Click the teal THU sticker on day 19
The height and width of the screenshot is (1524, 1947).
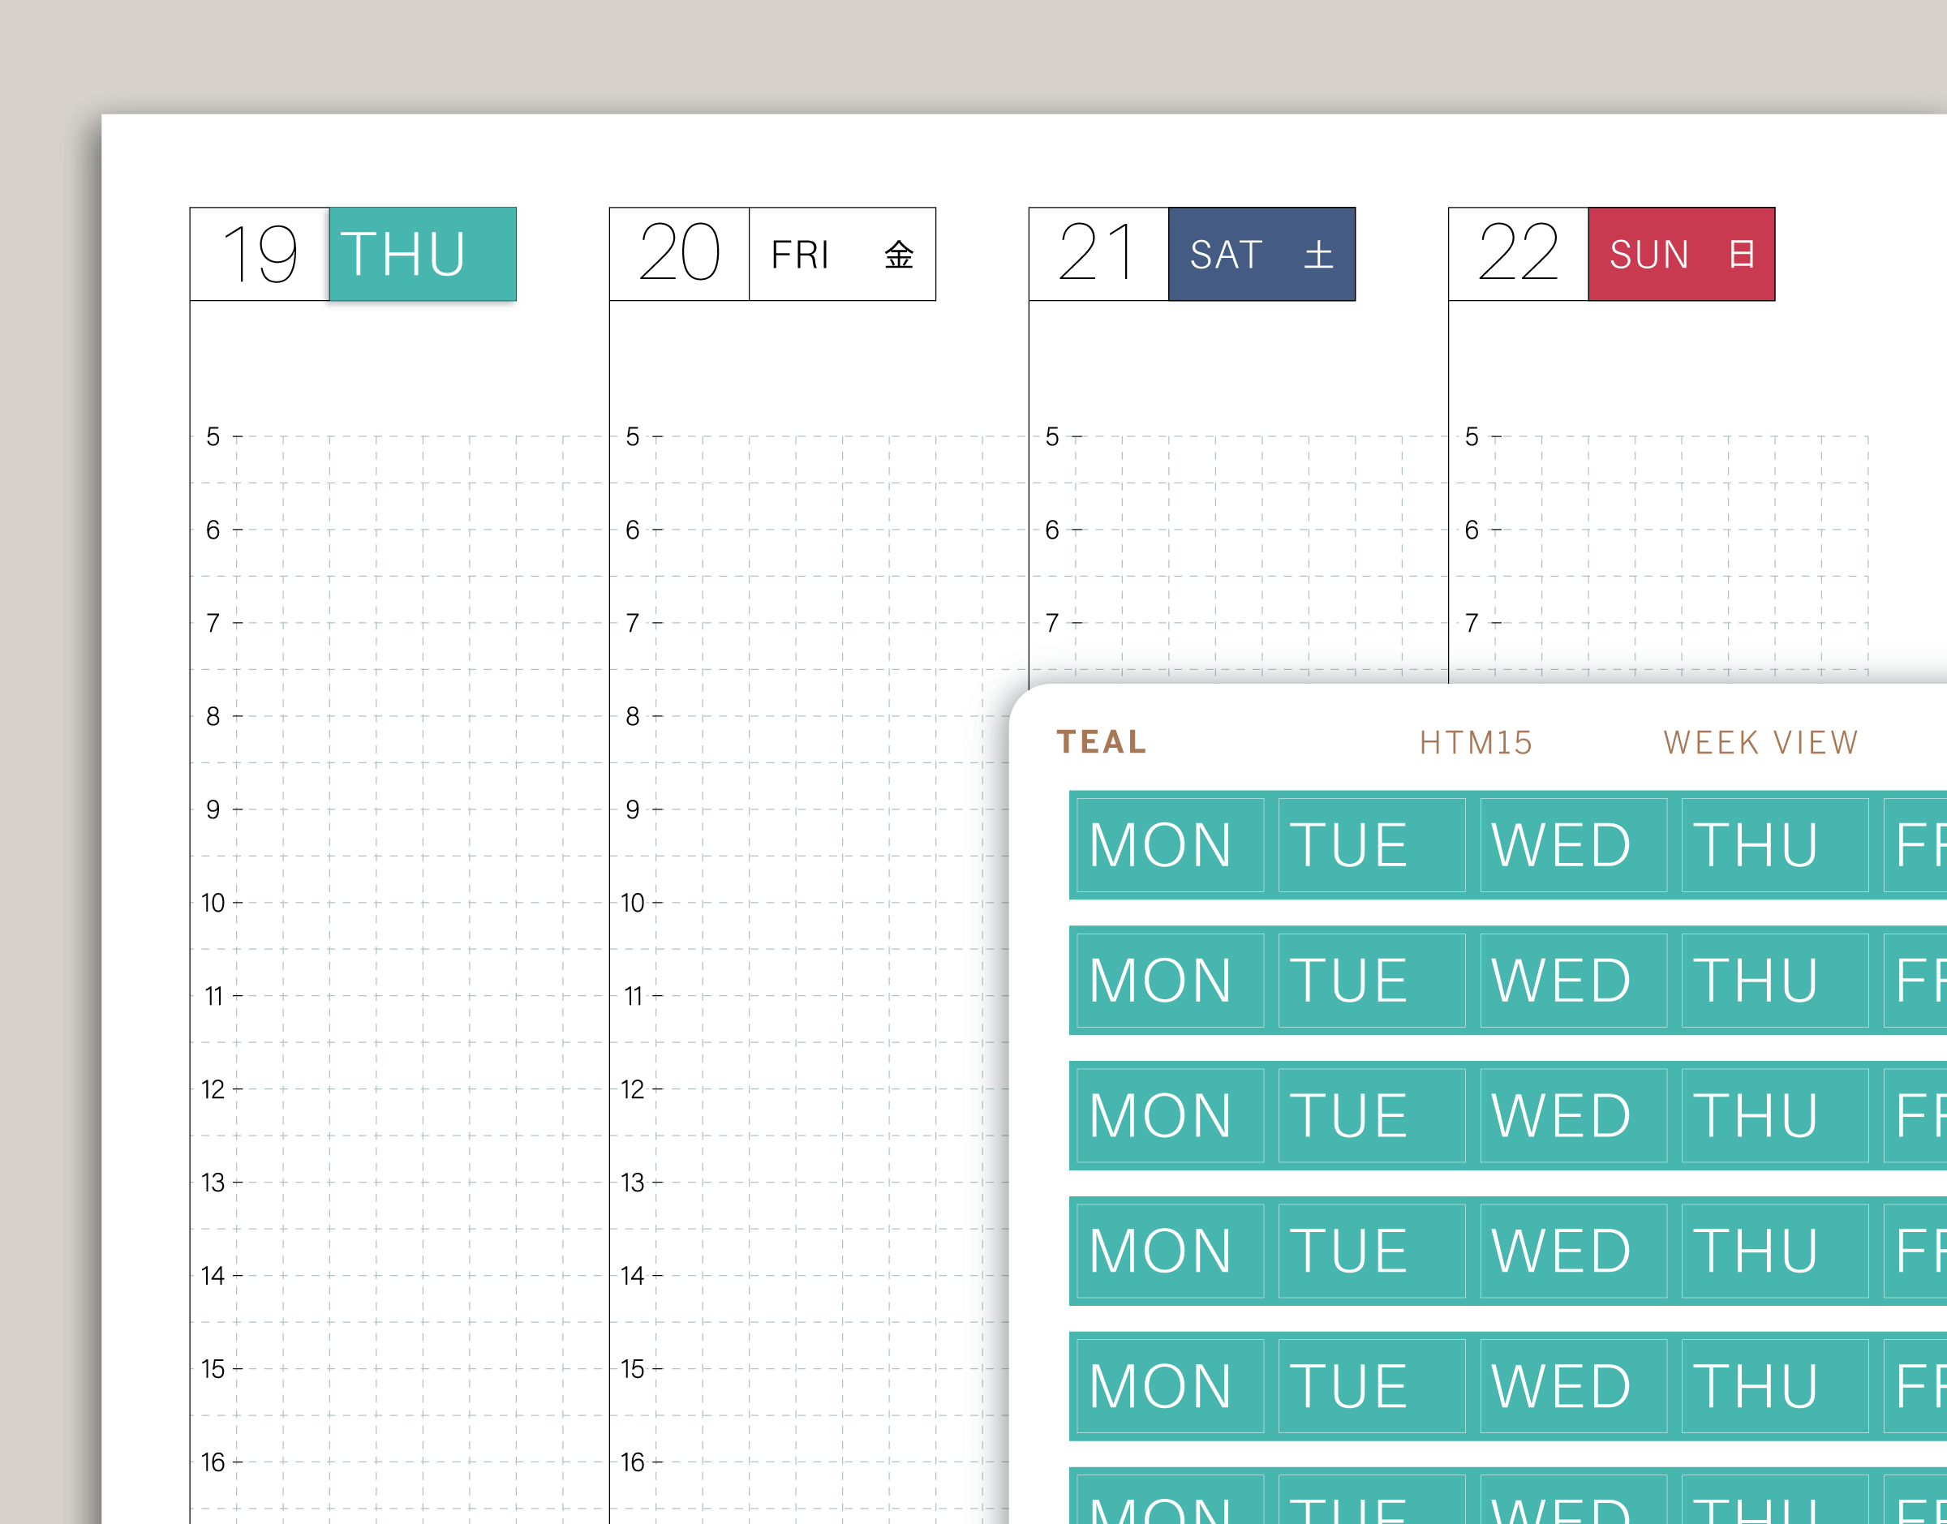pos(422,255)
